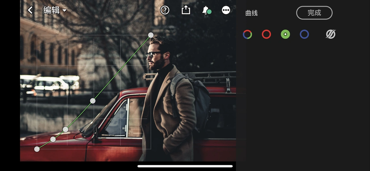Image resolution: width=370 pixels, height=171 pixels.
Task: Switch to the red curve channel
Action: pyautogui.click(x=267, y=34)
